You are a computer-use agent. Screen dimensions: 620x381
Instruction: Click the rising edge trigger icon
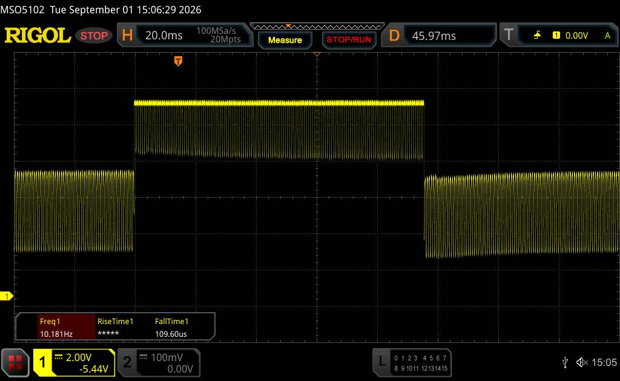pos(538,36)
